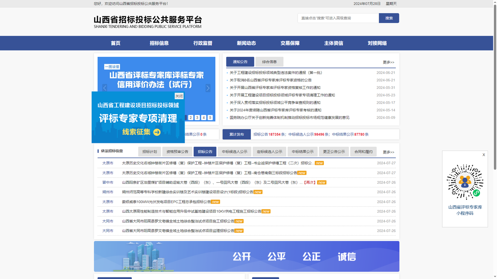The height and width of the screenshot is (279, 497).
Task: Close the 评标专家专项清理 popup via 关闭
Action: click(x=179, y=96)
